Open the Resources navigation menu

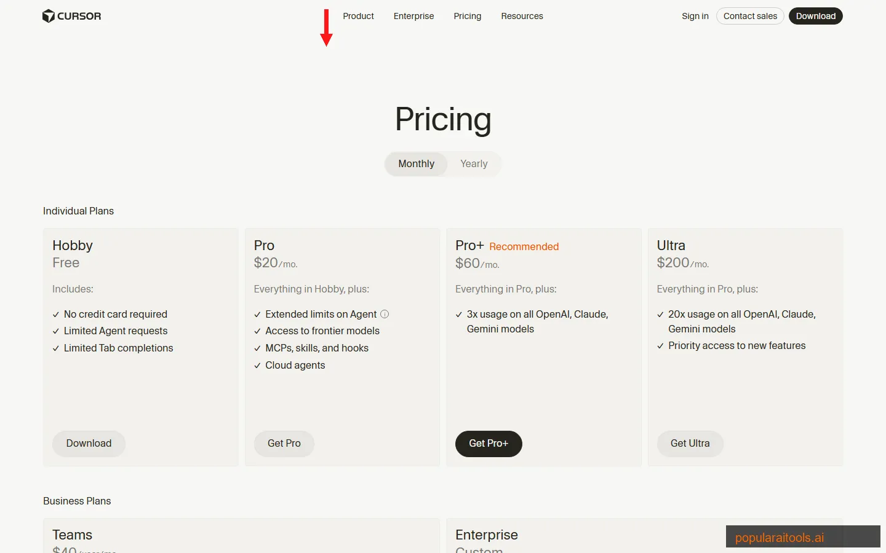(522, 16)
